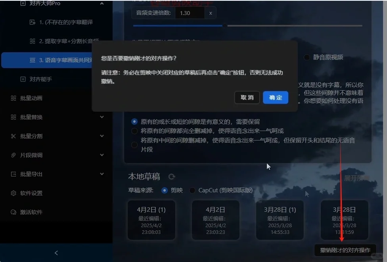Open the 4月2日 (1) draft thumbnail
This screenshot has width=387, height=262.
pos(152,220)
